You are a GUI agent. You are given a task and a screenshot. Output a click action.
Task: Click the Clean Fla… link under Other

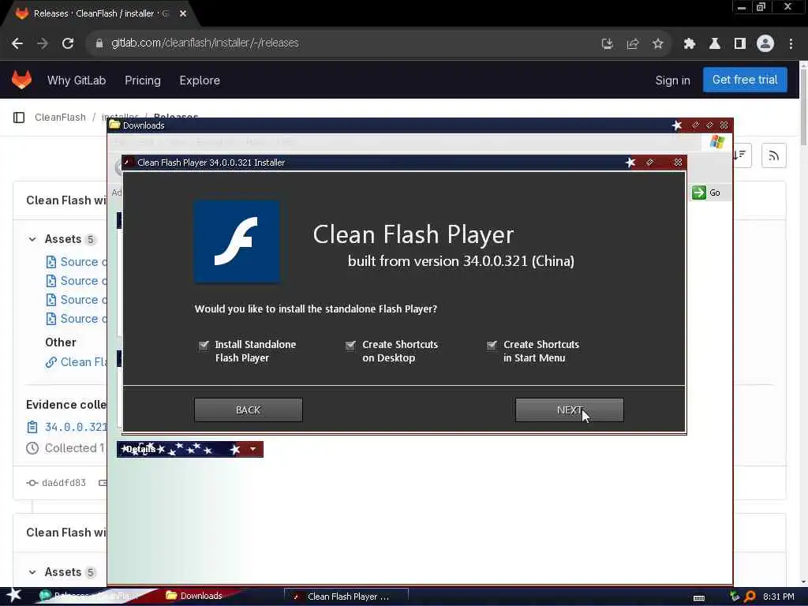pos(84,362)
